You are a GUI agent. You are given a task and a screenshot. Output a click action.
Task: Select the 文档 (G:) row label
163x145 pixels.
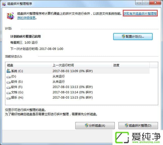[x=17, y=92]
